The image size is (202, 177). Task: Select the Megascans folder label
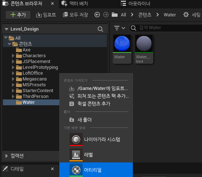point(35,79)
